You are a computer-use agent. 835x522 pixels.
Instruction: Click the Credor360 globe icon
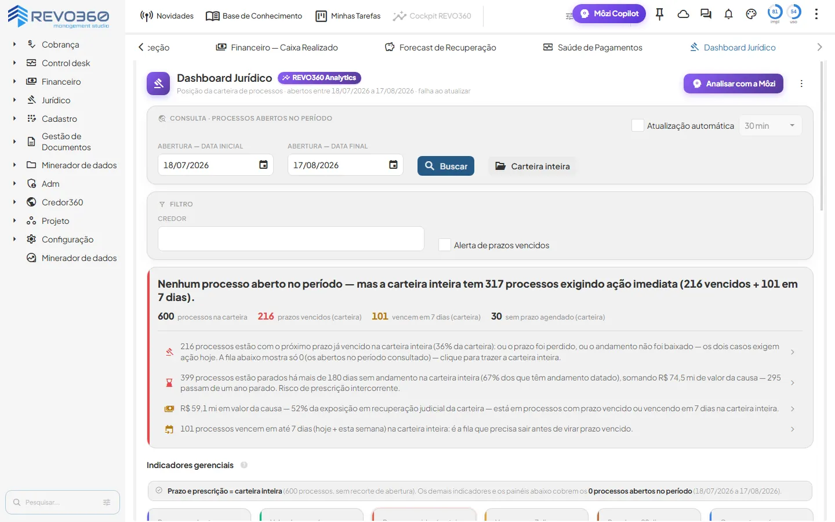(31, 202)
